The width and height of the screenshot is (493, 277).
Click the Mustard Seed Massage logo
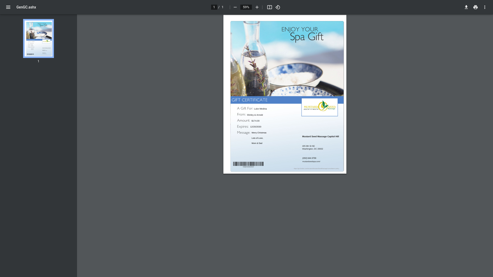[319, 107]
